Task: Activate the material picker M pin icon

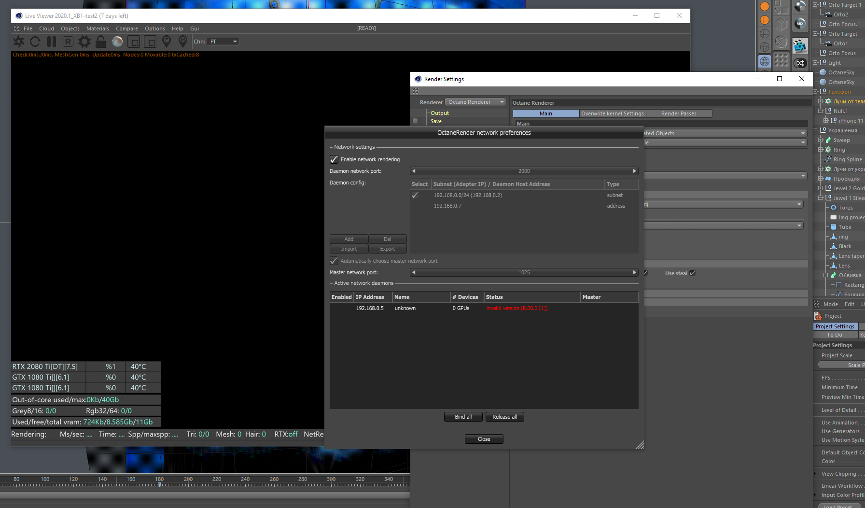Action: tap(183, 42)
